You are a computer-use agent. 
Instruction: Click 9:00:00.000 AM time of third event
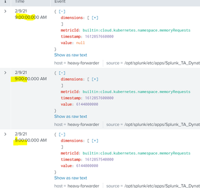[31, 140]
